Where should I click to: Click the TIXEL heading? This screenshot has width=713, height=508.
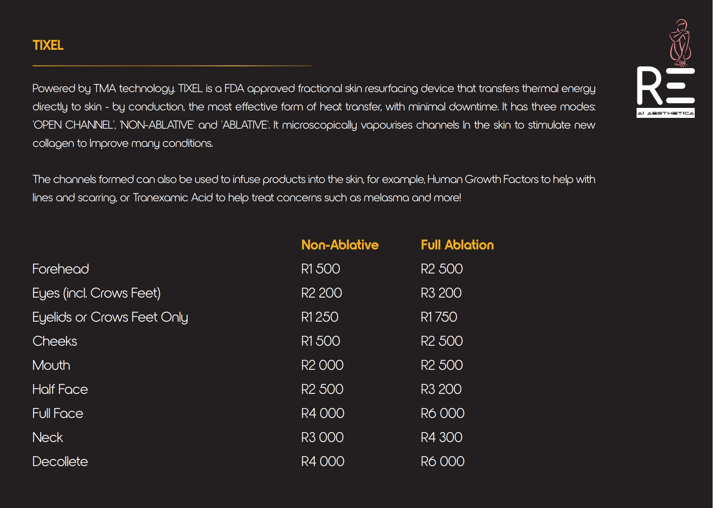pyautogui.click(x=48, y=45)
